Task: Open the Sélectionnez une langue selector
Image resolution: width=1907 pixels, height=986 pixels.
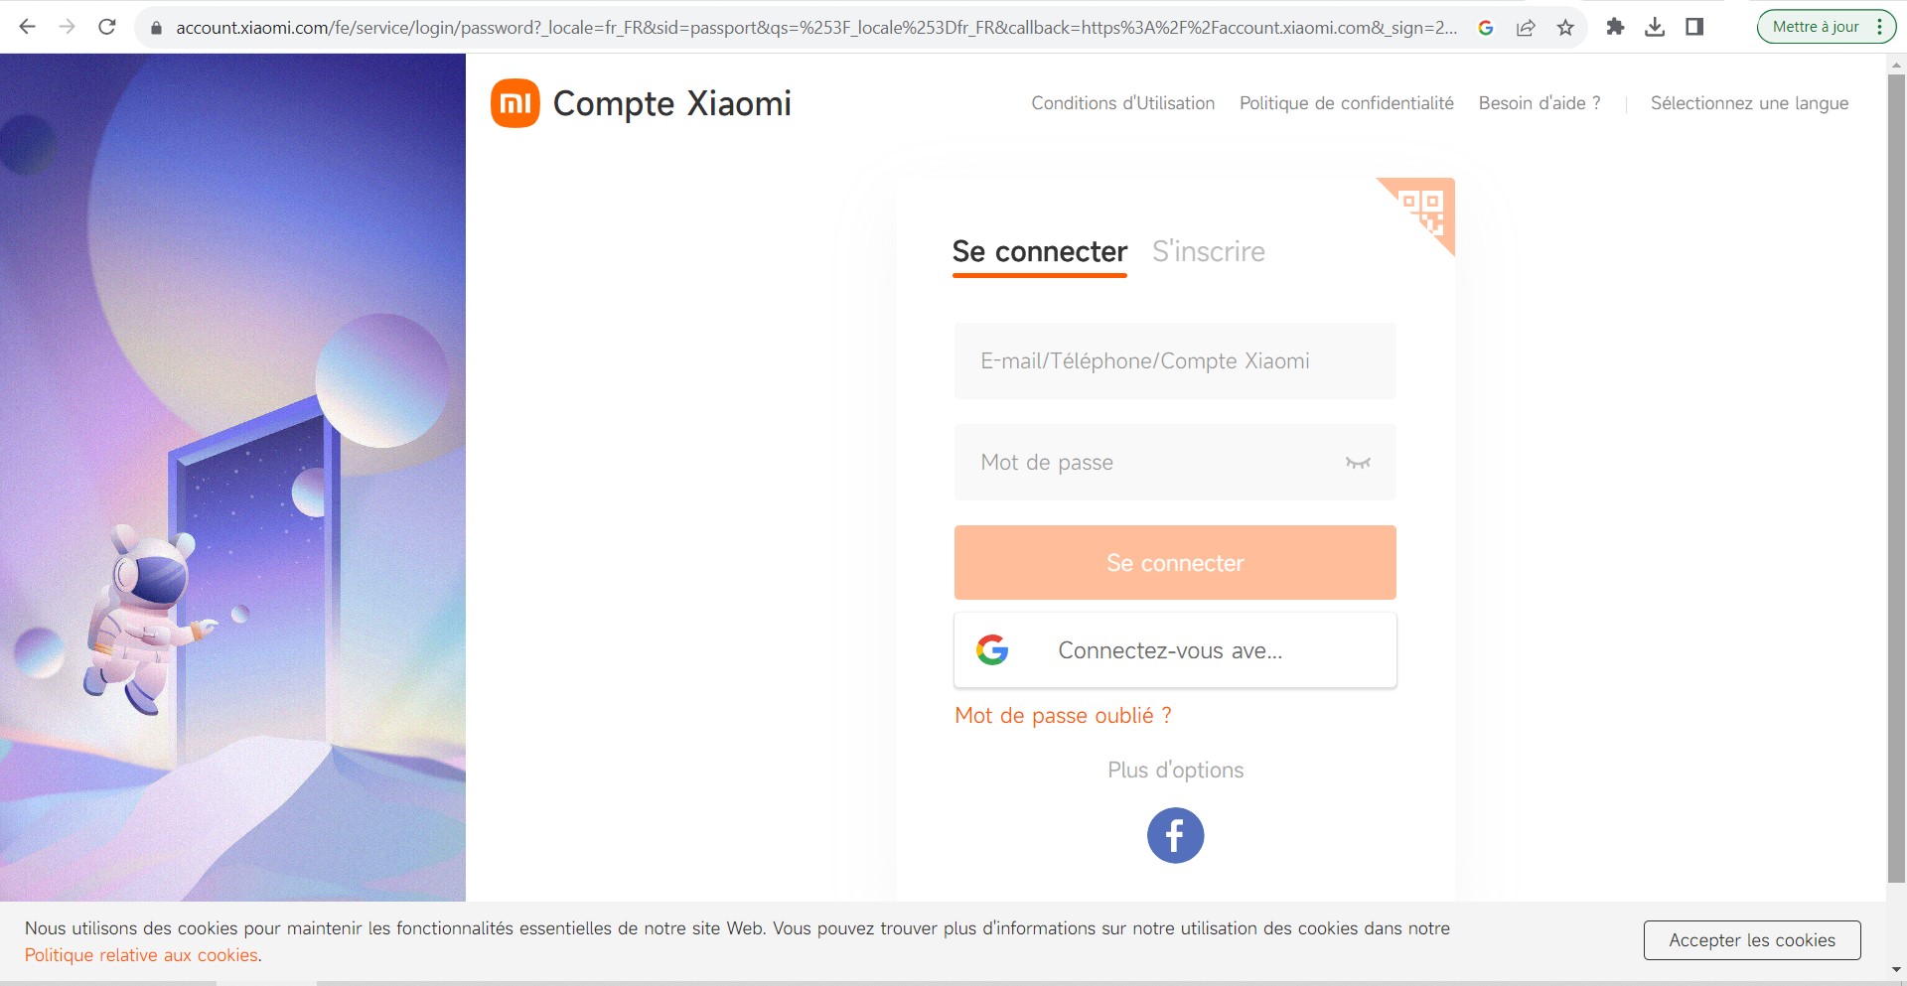Action: [1749, 103]
